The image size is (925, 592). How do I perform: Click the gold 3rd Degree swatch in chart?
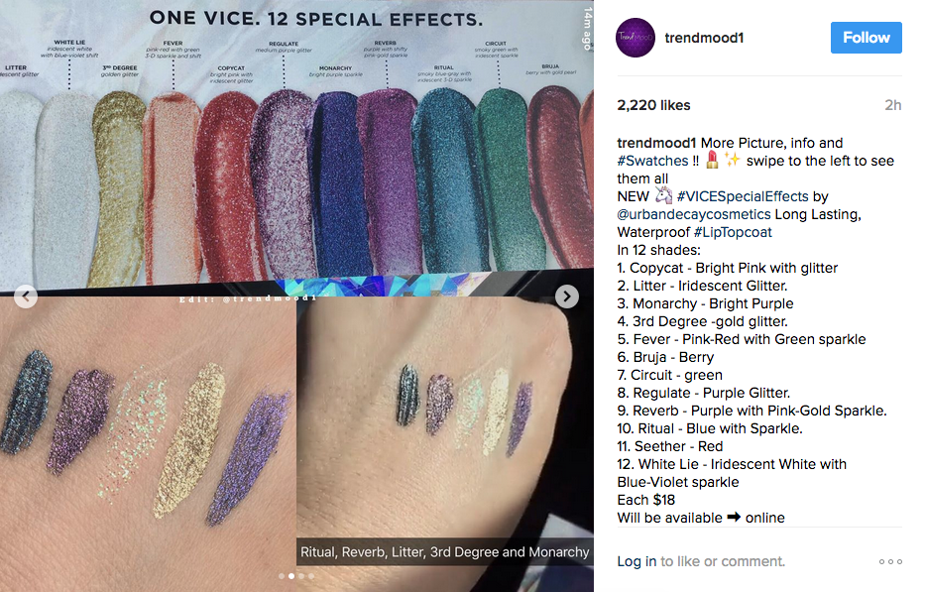(x=118, y=188)
